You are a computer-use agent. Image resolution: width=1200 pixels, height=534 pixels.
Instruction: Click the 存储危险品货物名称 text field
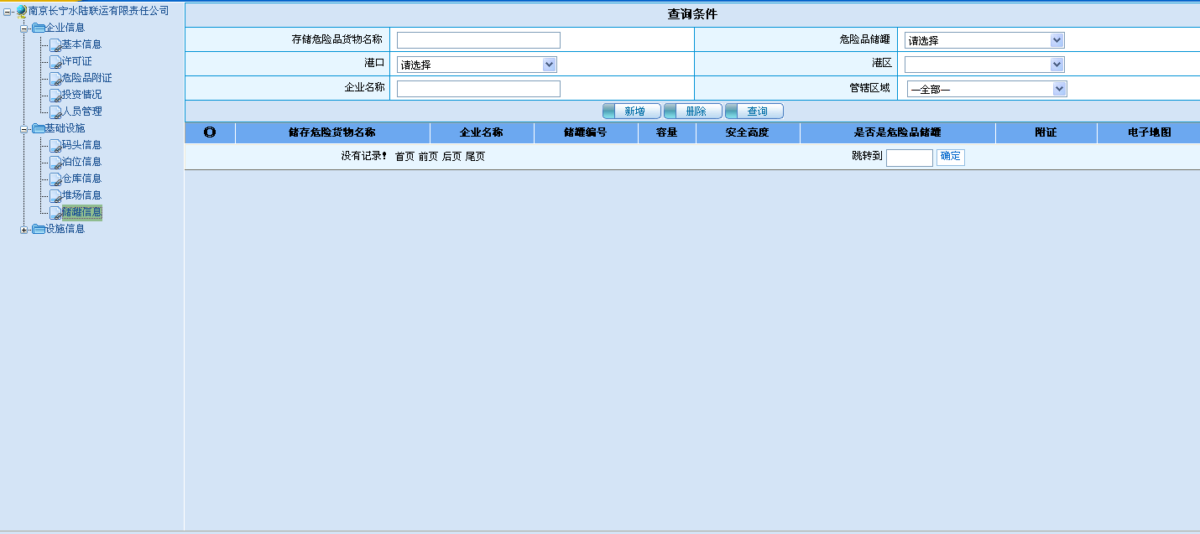tap(477, 40)
